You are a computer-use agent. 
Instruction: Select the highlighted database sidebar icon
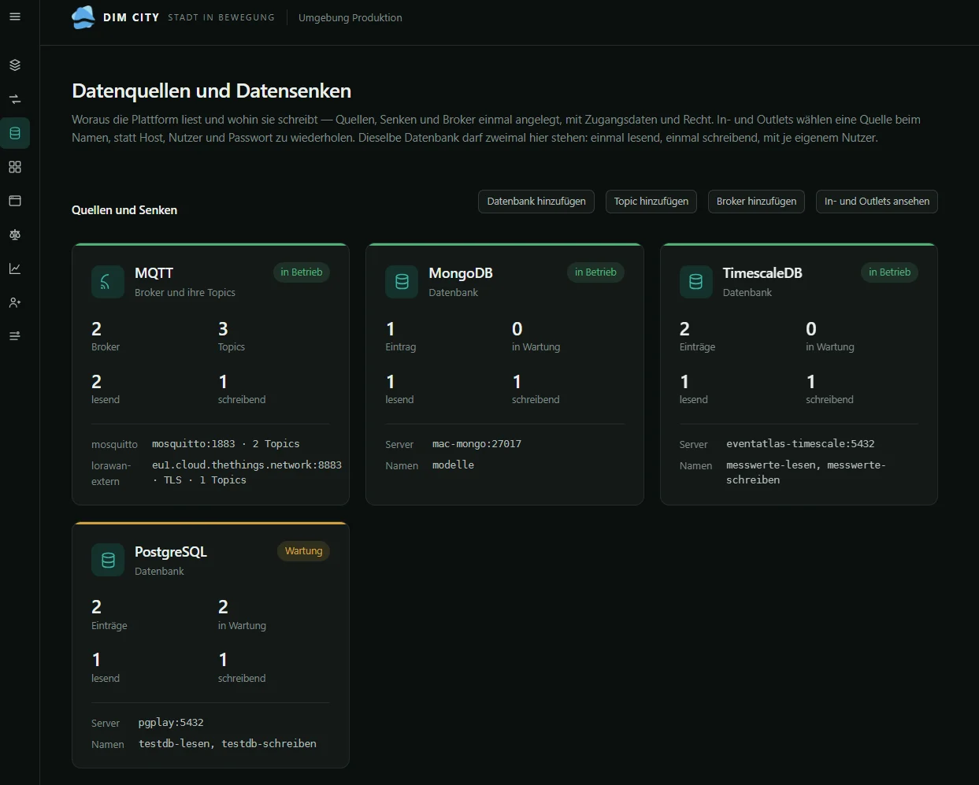[x=15, y=133]
